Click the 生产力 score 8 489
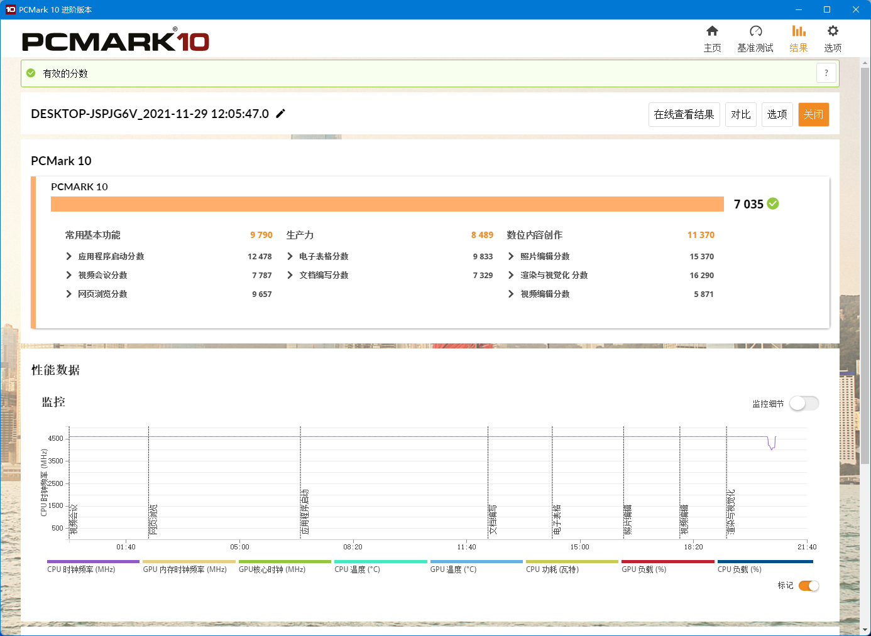871x636 pixels. tap(482, 235)
